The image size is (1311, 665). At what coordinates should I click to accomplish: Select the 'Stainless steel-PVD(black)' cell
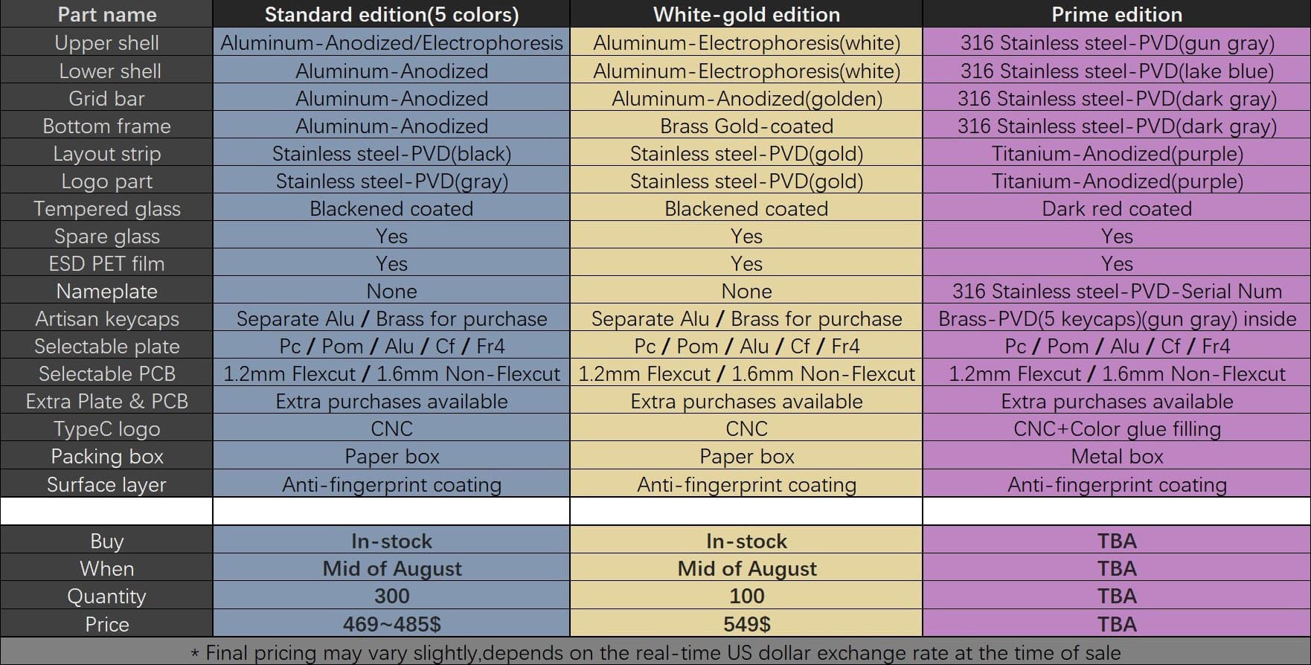pos(391,153)
